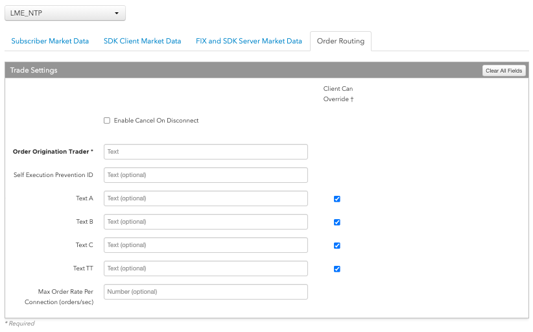Open the SDK Client Market Data tab
Image resolution: width=533 pixels, height=332 pixels.
click(x=142, y=41)
